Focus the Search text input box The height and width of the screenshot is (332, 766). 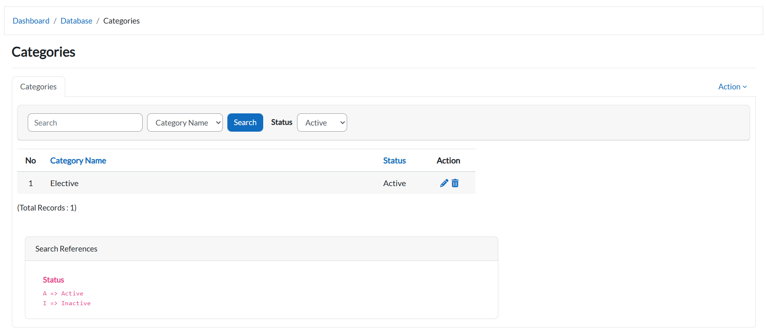[x=85, y=123]
